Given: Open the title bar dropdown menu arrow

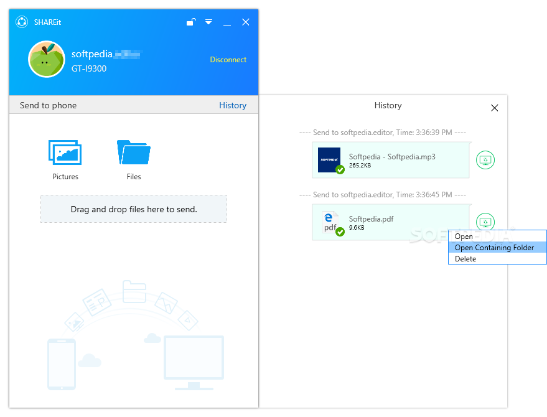Looking at the screenshot, I should 208,22.
